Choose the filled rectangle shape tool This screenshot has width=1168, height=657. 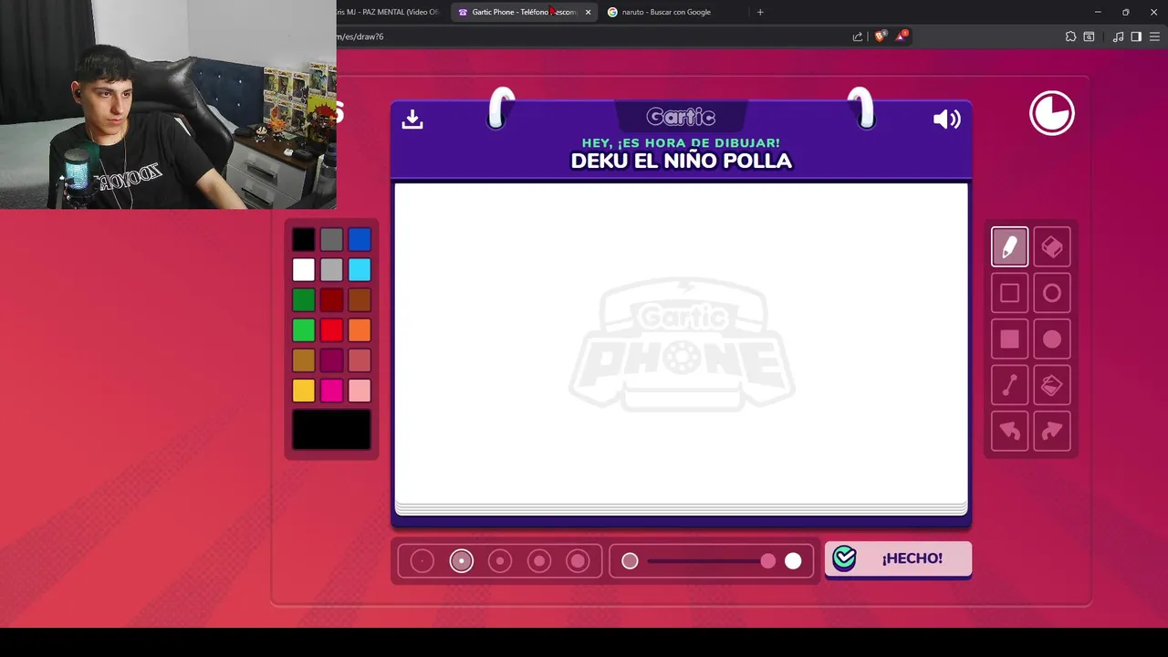1009,339
